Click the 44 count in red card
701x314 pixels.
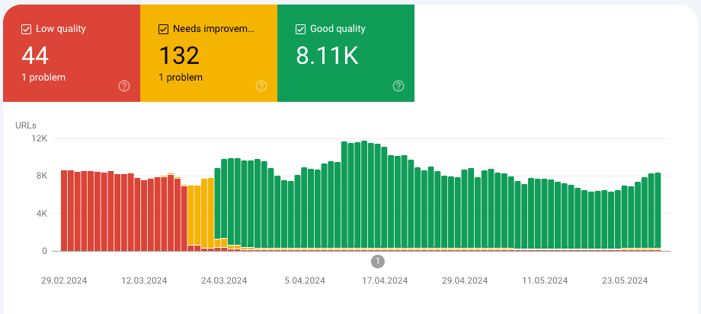(x=35, y=56)
